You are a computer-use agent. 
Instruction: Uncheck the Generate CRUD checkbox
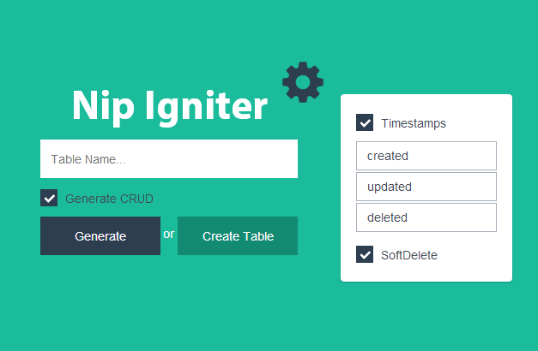[x=49, y=199]
